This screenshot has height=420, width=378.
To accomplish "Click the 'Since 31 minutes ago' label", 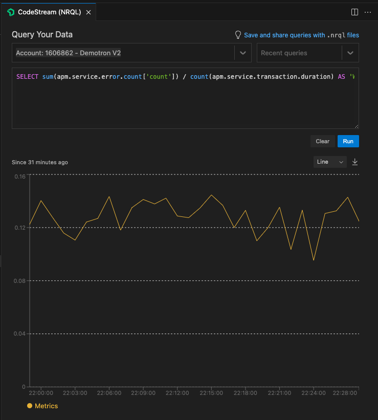I will pos(40,162).
